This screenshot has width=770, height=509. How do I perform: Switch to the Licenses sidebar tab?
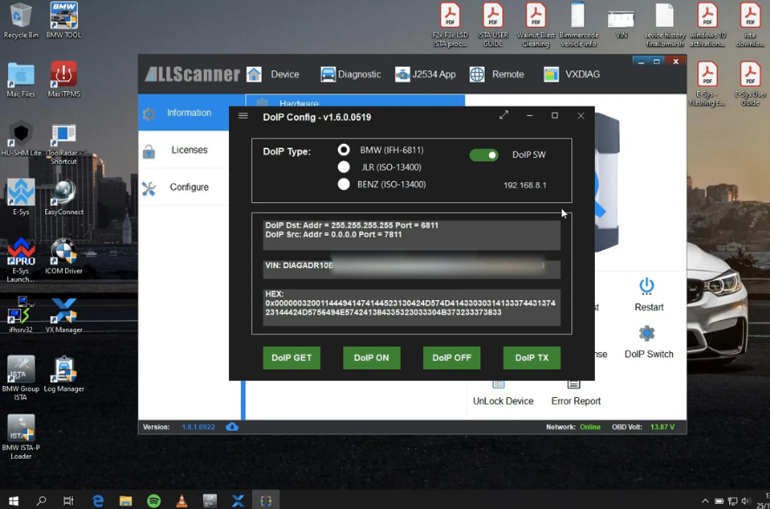[184, 150]
